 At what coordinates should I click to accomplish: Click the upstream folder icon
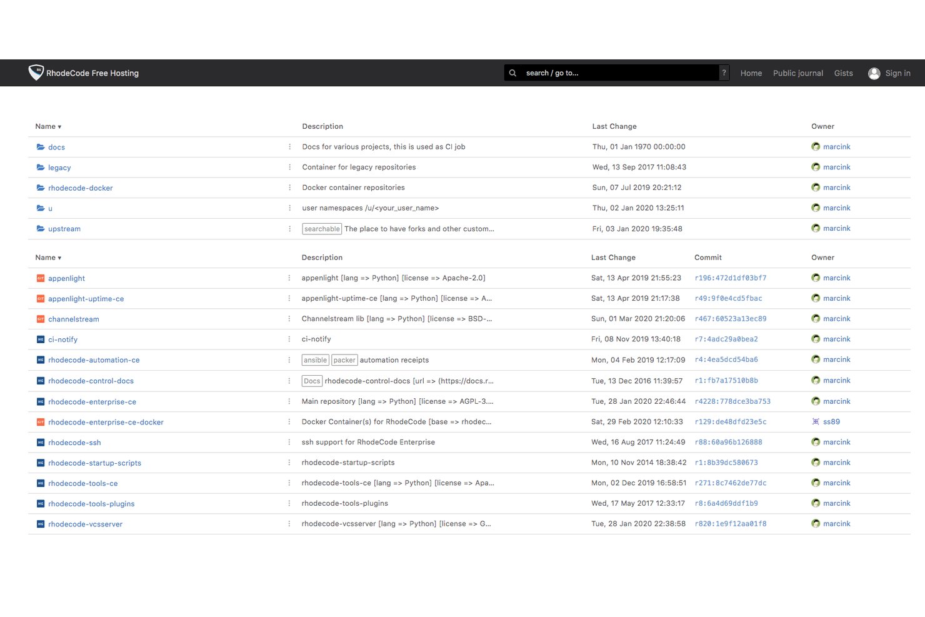click(x=41, y=229)
